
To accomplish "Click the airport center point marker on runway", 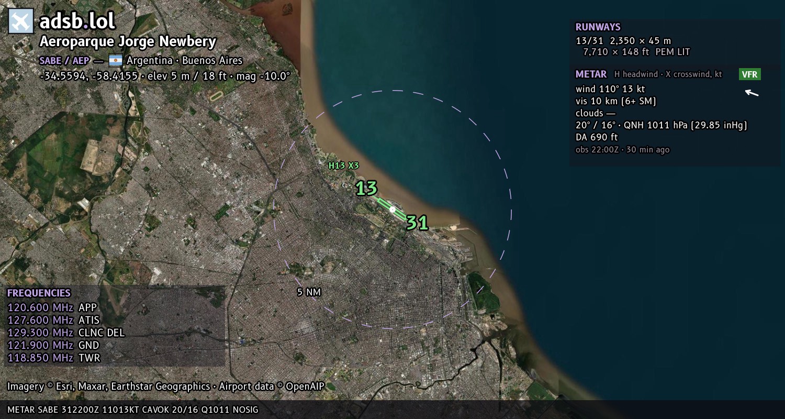I will pyautogui.click(x=392, y=210).
